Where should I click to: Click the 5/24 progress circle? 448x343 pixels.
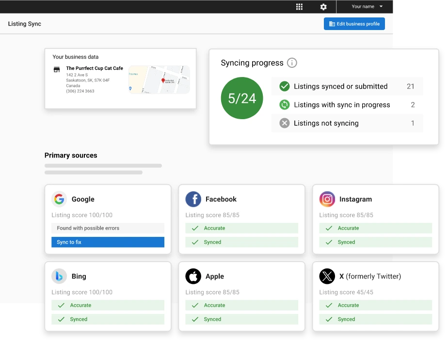[241, 98]
